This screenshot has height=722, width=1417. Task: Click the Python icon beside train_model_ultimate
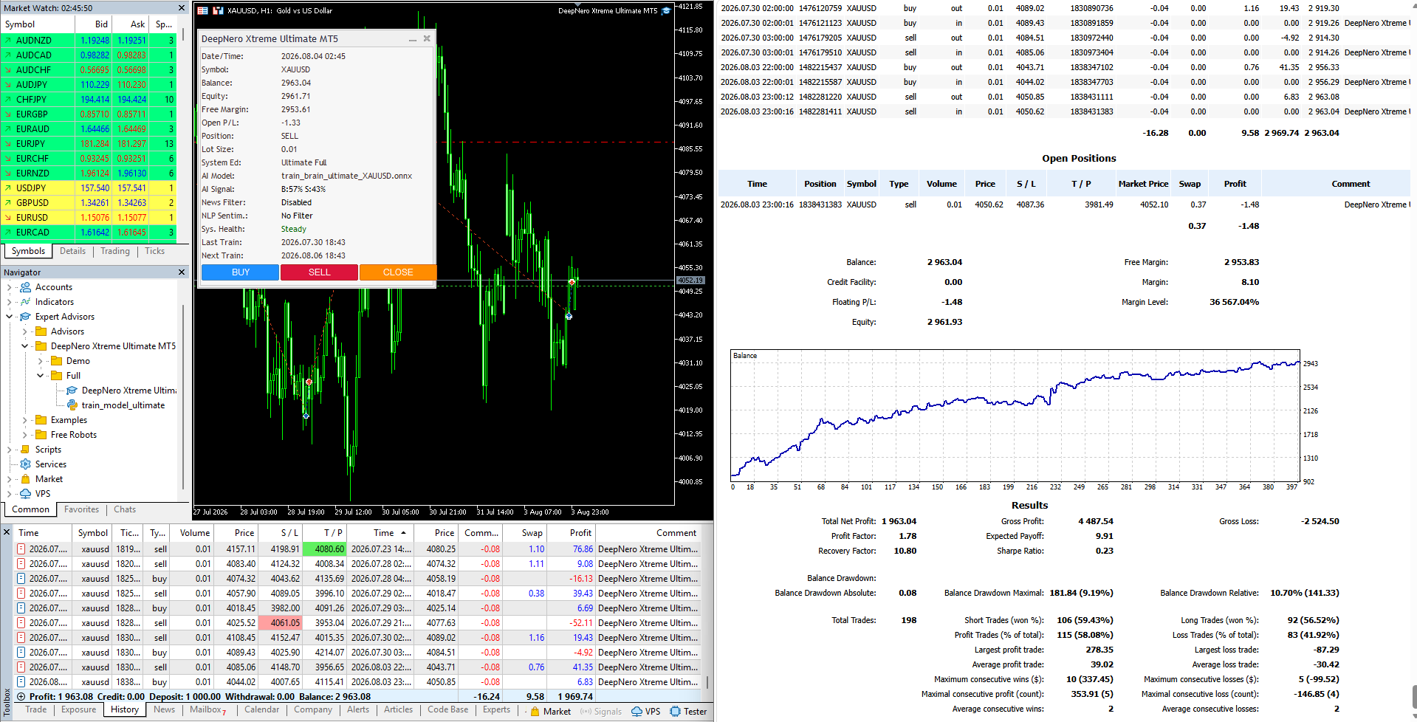[x=72, y=405]
